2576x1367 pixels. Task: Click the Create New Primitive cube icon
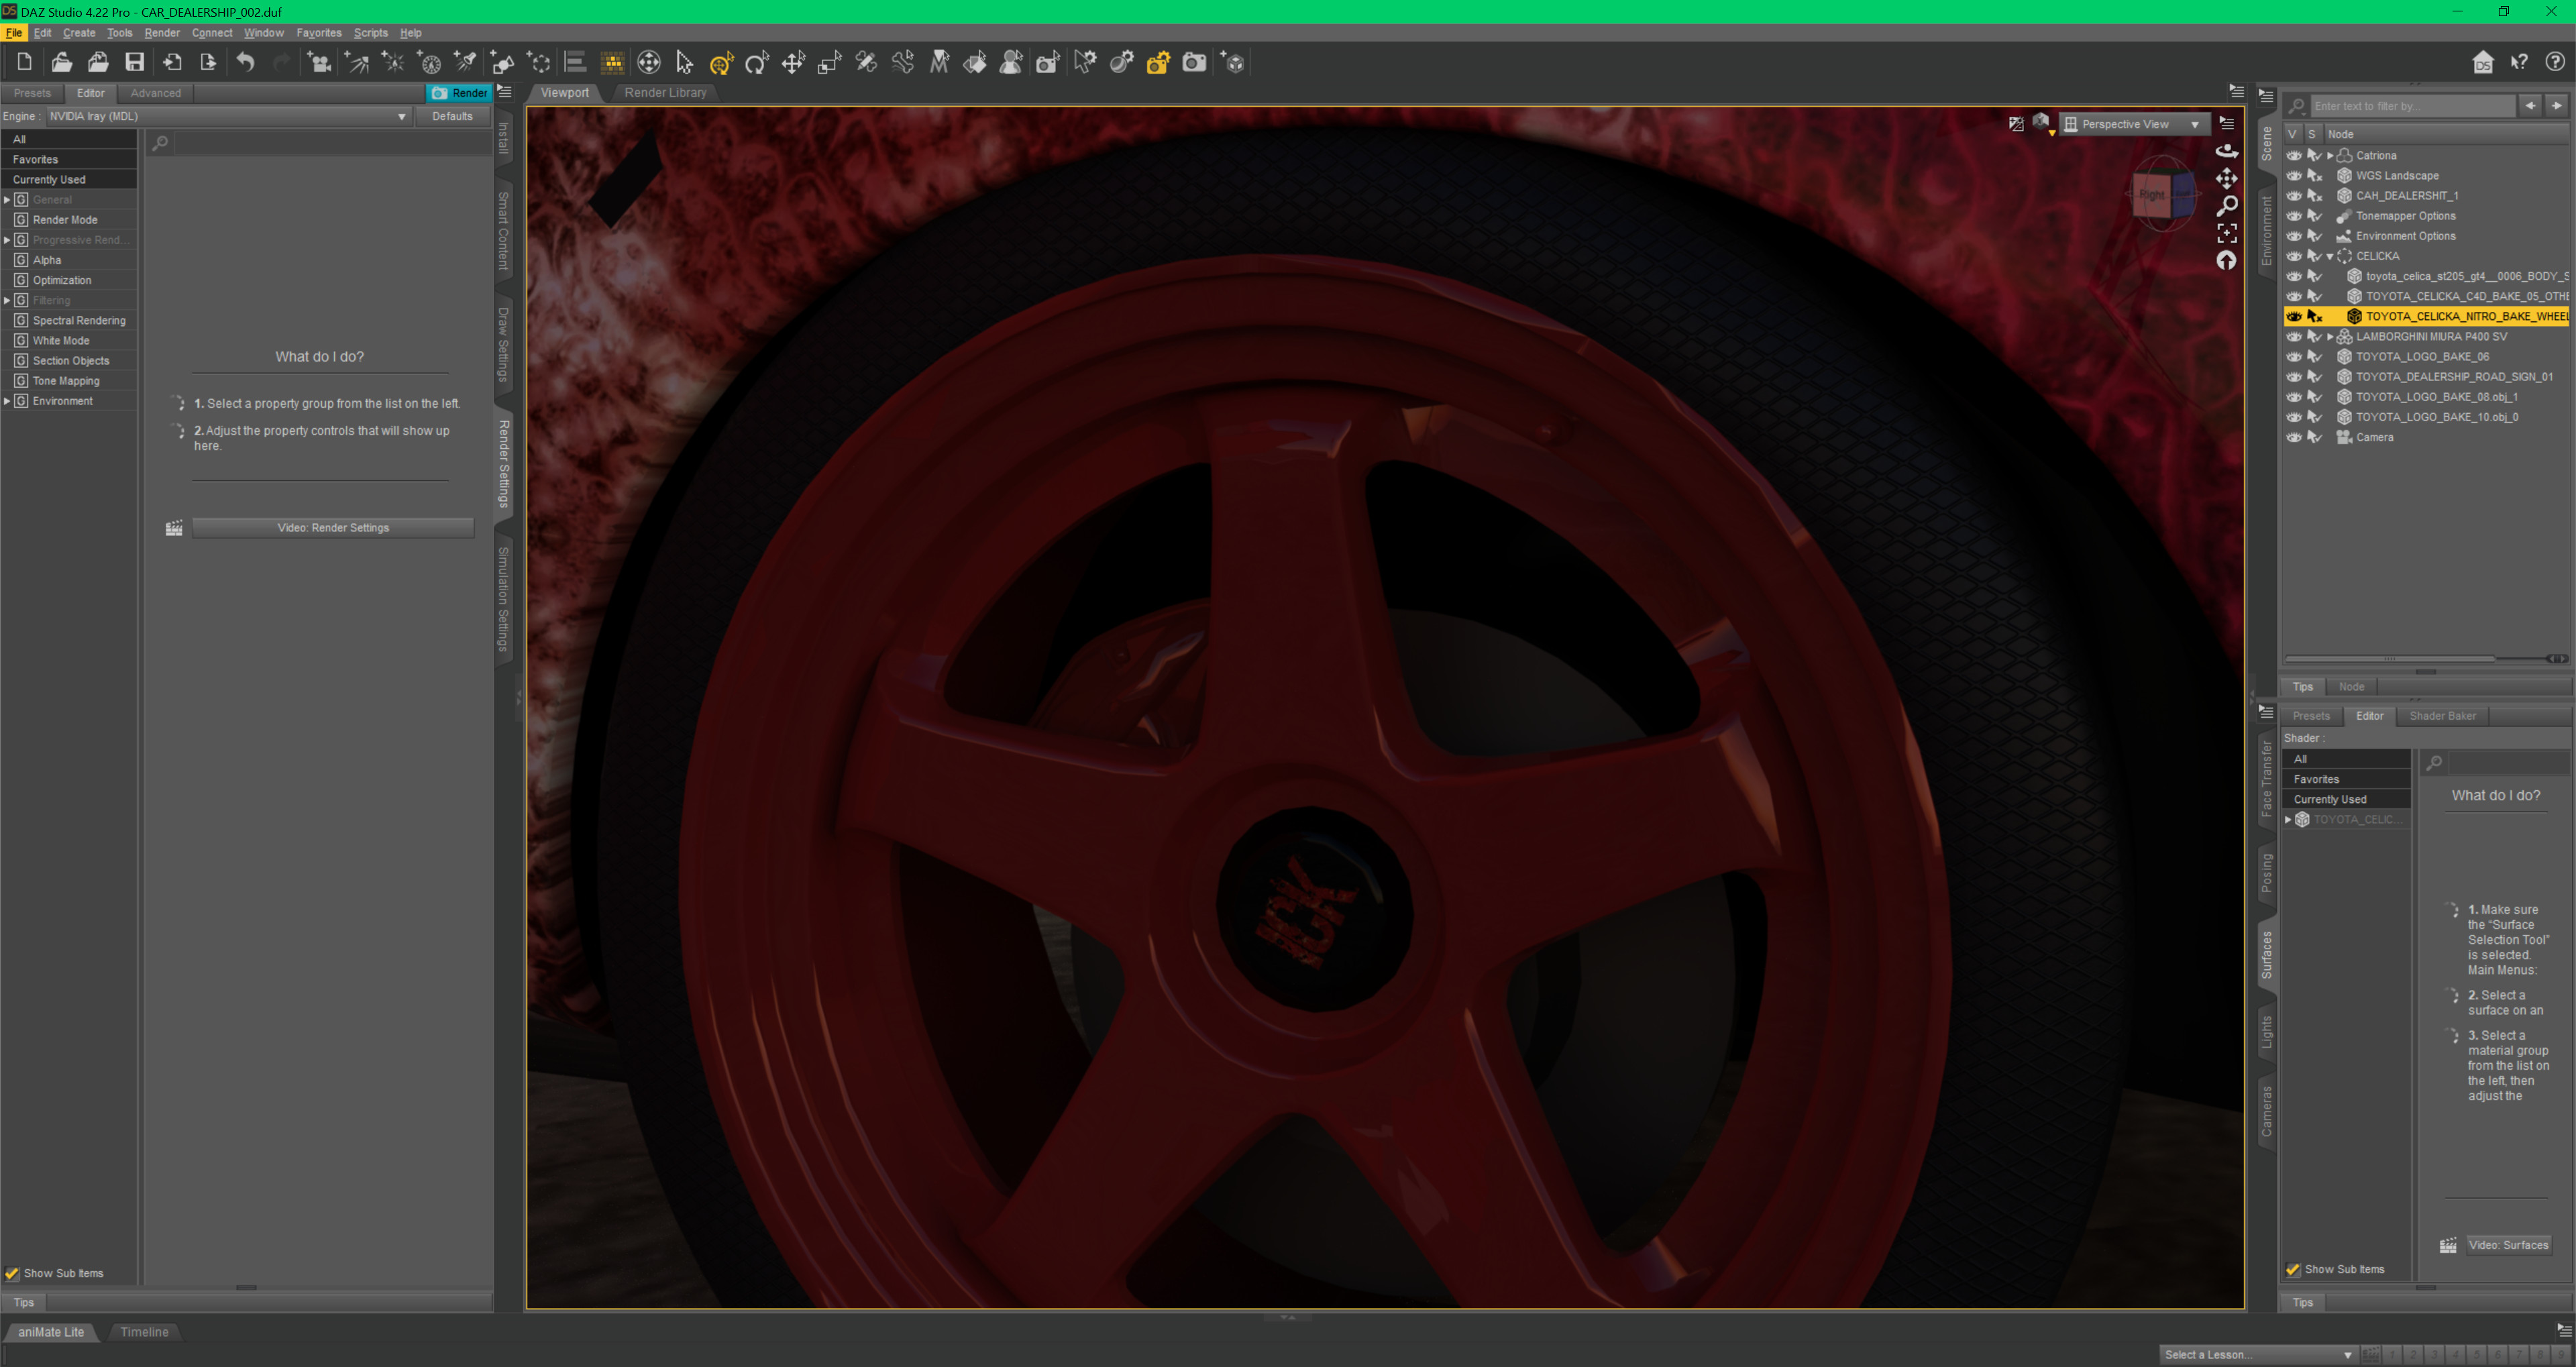pos(1235,62)
